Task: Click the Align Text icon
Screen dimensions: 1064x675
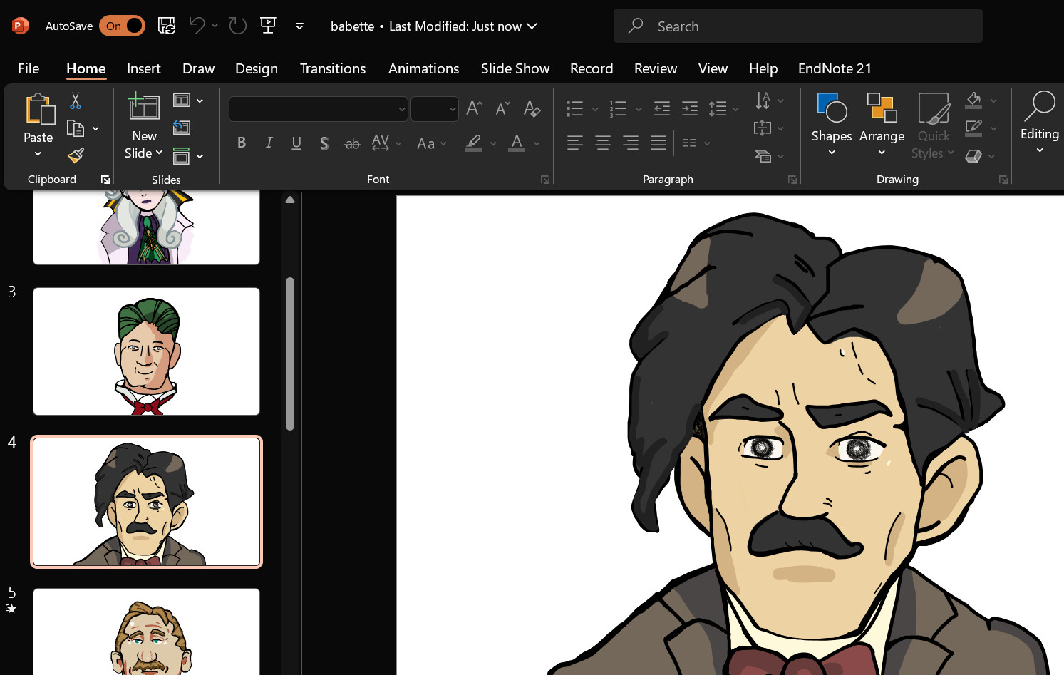Action: (763, 128)
